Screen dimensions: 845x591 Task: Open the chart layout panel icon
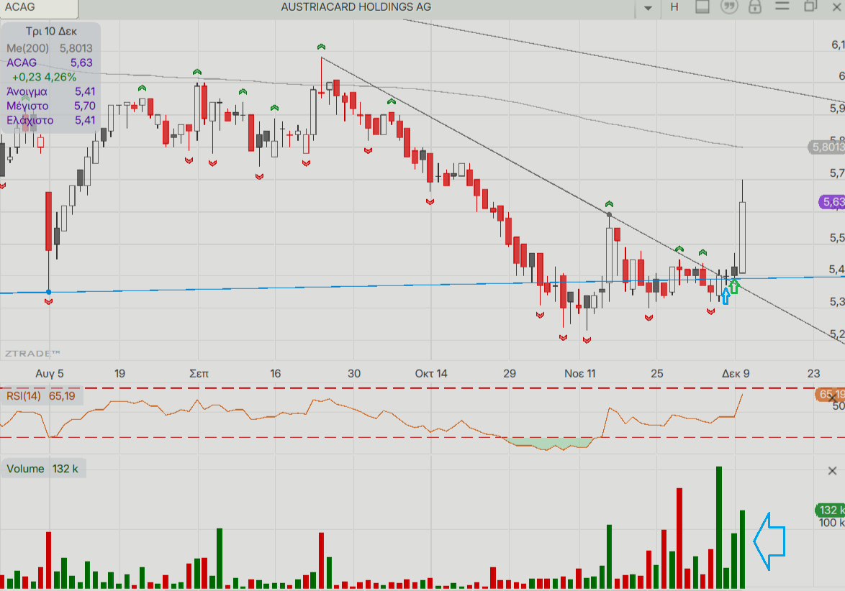click(x=702, y=7)
